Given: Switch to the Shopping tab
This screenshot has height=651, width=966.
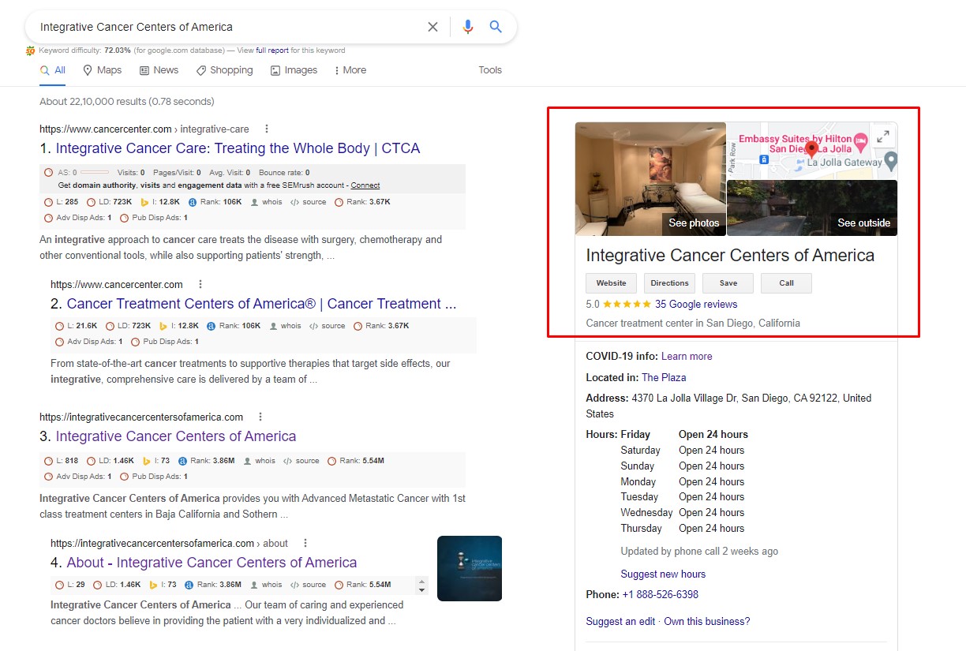Looking at the screenshot, I should (224, 70).
